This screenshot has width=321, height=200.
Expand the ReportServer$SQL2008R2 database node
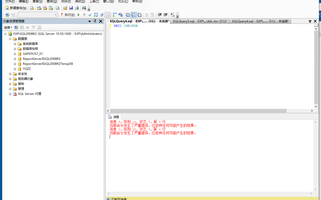[x=15, y=59]
